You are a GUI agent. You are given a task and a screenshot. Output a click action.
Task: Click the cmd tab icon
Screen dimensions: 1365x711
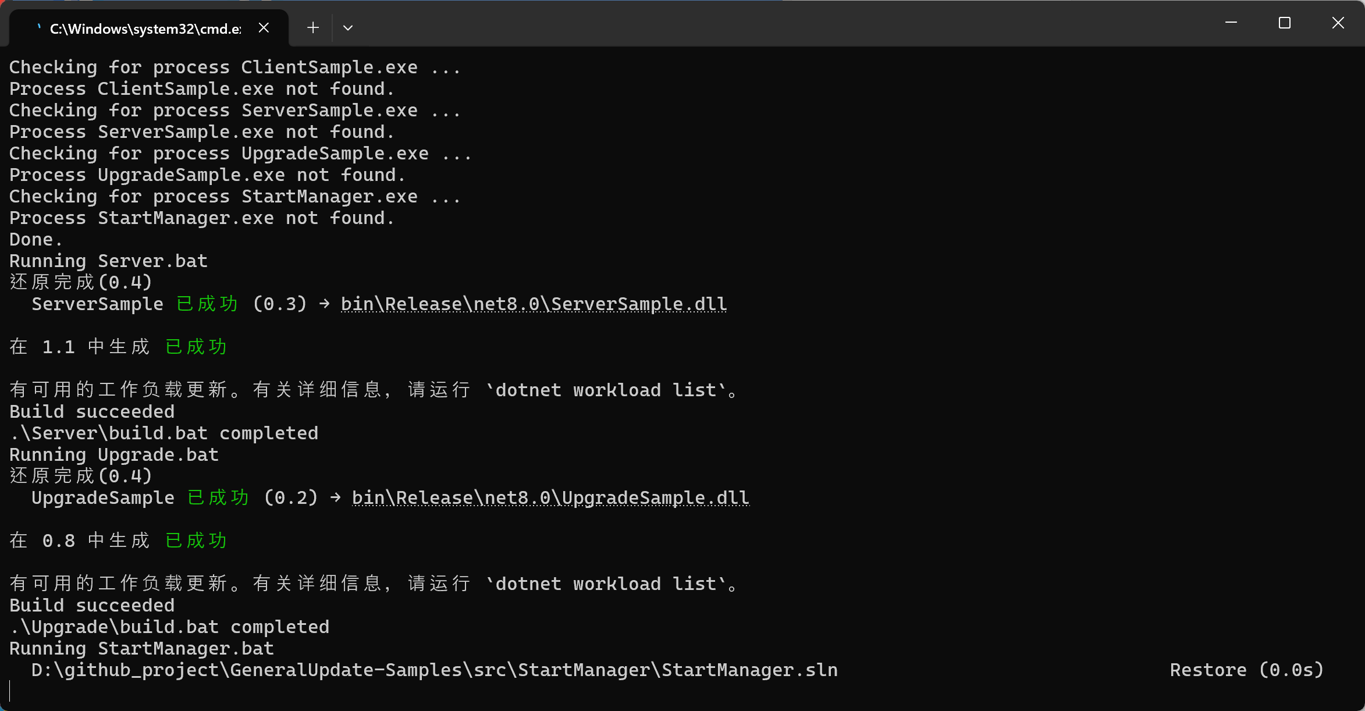coord(38,27)
